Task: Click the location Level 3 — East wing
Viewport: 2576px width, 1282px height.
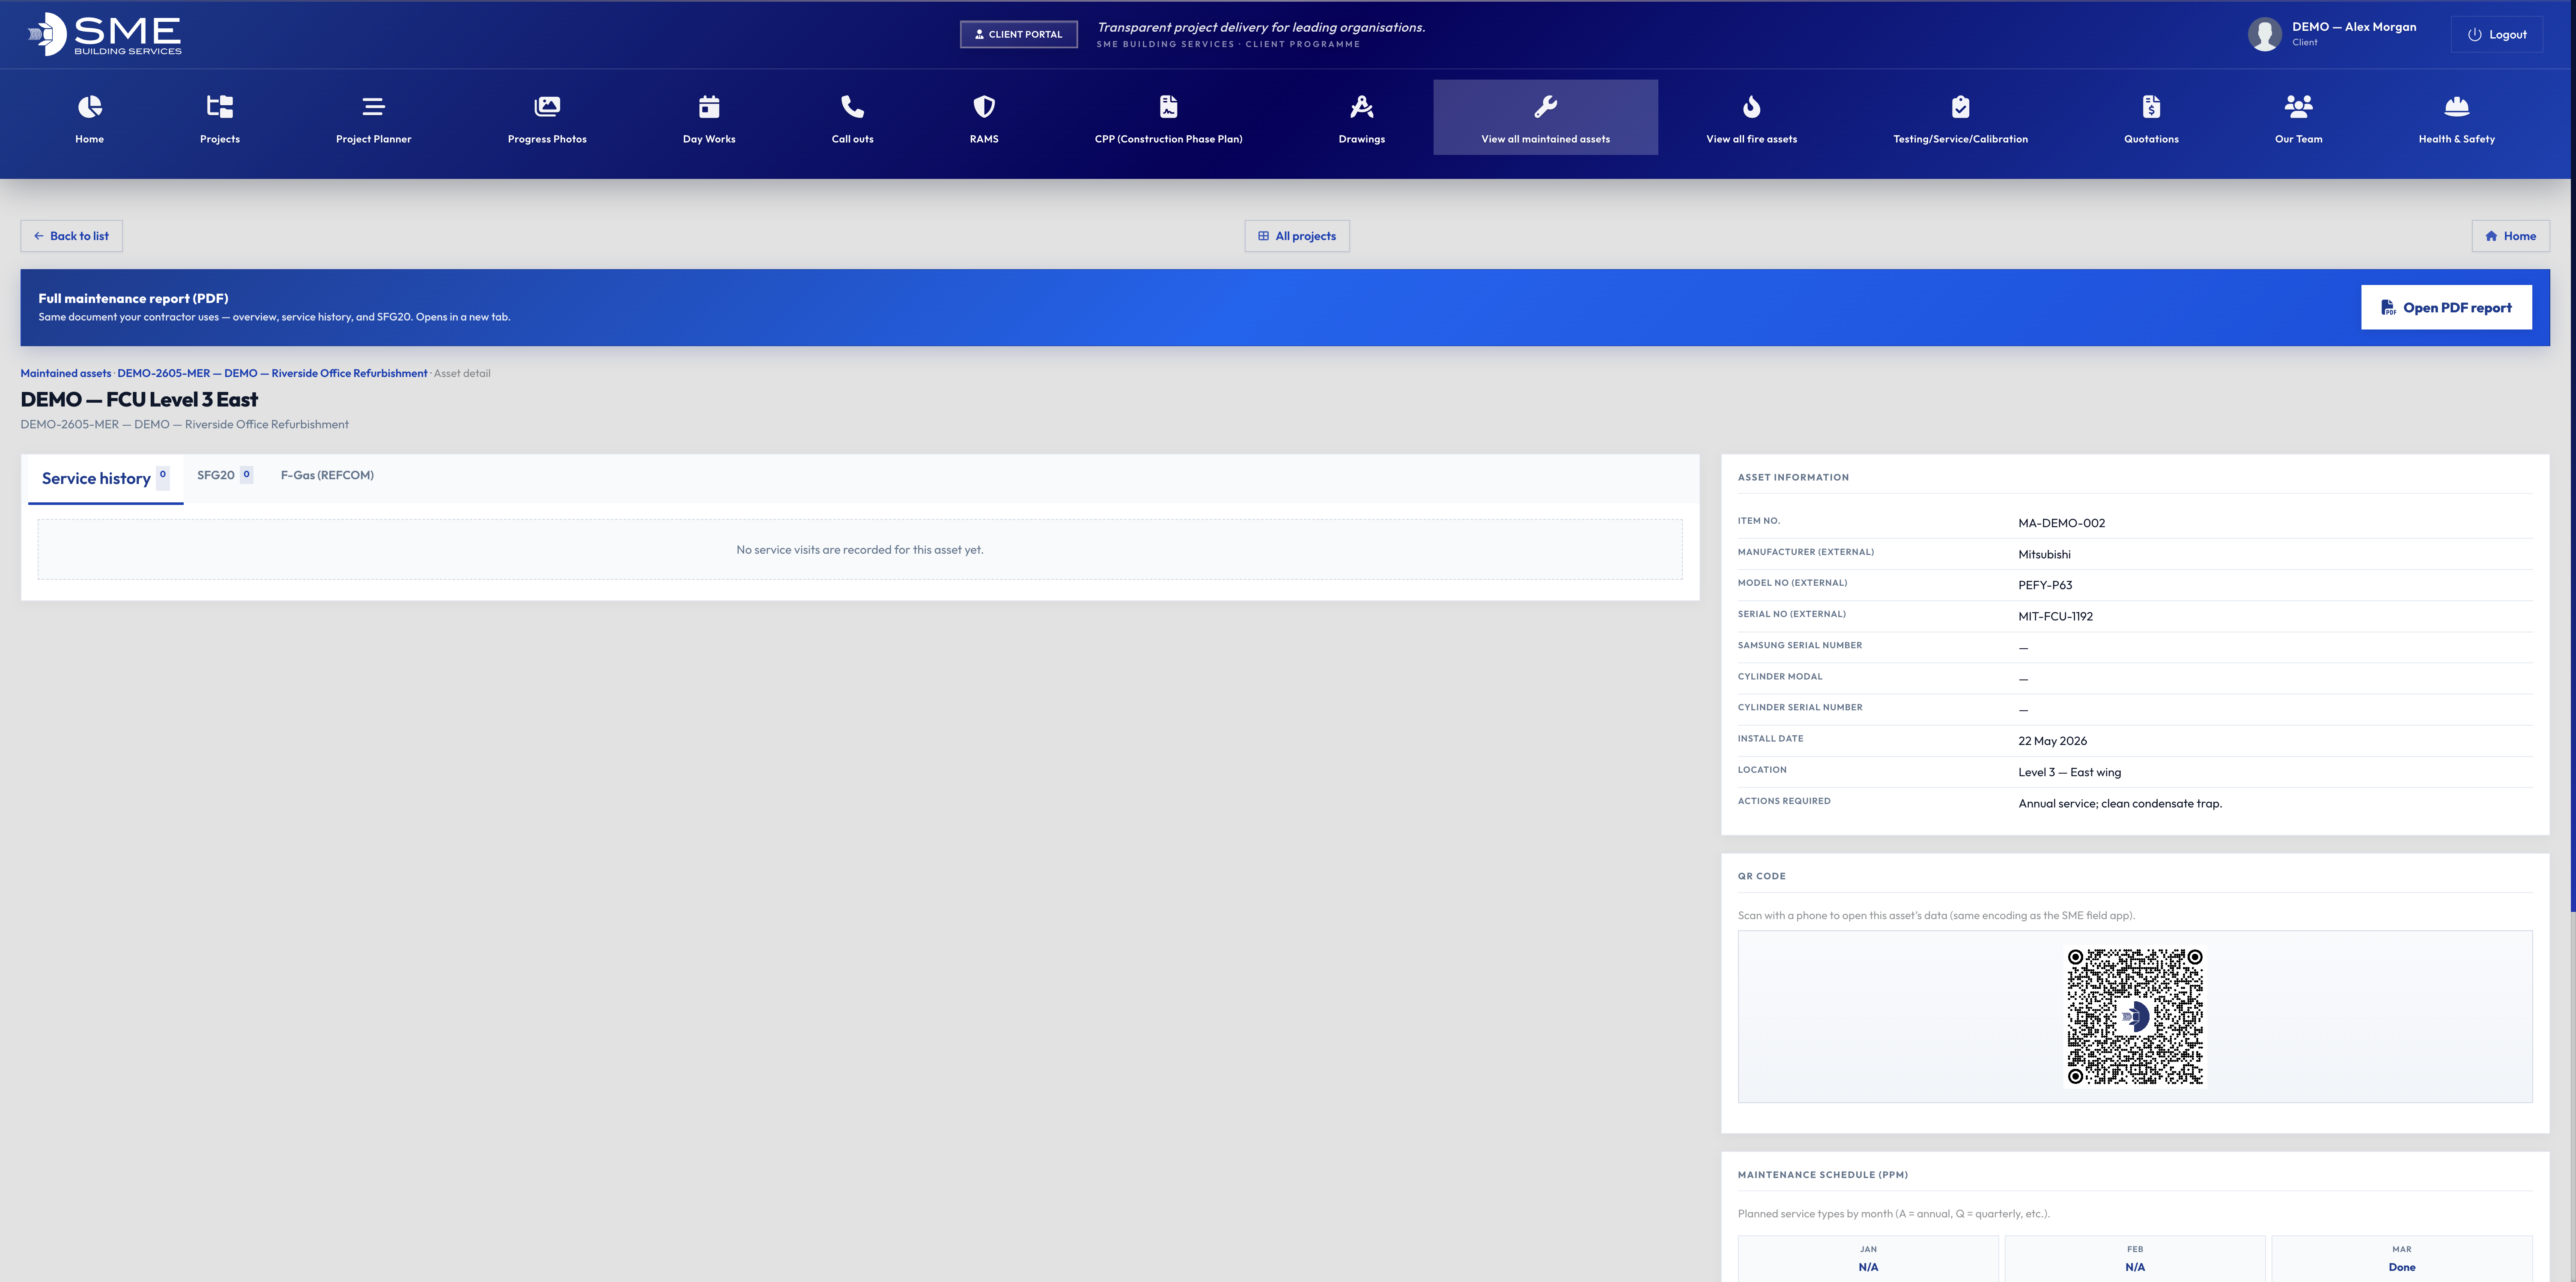Action: tap(2069, 772)
